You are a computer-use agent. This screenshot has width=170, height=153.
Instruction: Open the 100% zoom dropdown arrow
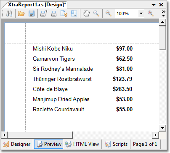pyautogui.click(x=141, y=13)
